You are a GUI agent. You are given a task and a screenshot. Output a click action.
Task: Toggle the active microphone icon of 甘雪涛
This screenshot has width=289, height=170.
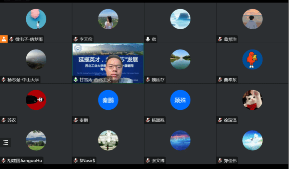click(x=76, y=80)
